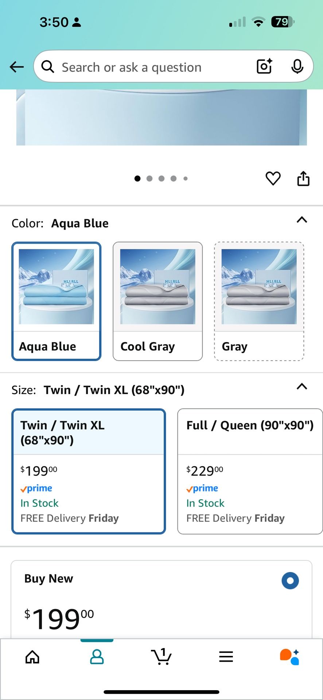323x700 pixels.
Task: Tap the microphone voice search icon
Action: (297, 66)
